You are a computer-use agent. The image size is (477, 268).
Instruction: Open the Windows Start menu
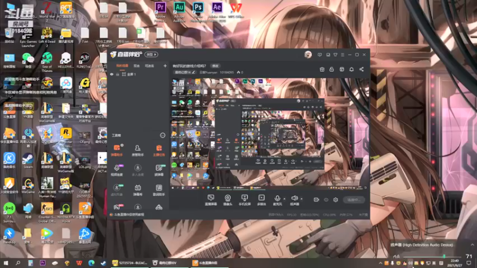coord(5,263)
